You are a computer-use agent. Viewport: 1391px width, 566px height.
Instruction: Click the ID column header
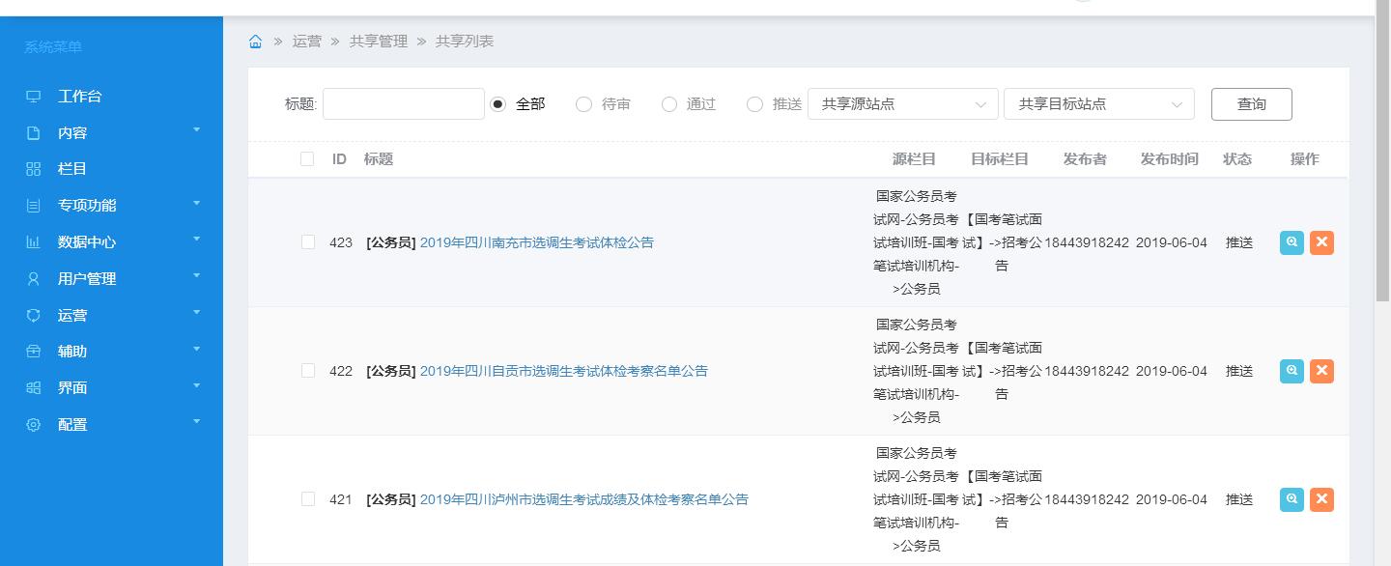pos(339,159)
